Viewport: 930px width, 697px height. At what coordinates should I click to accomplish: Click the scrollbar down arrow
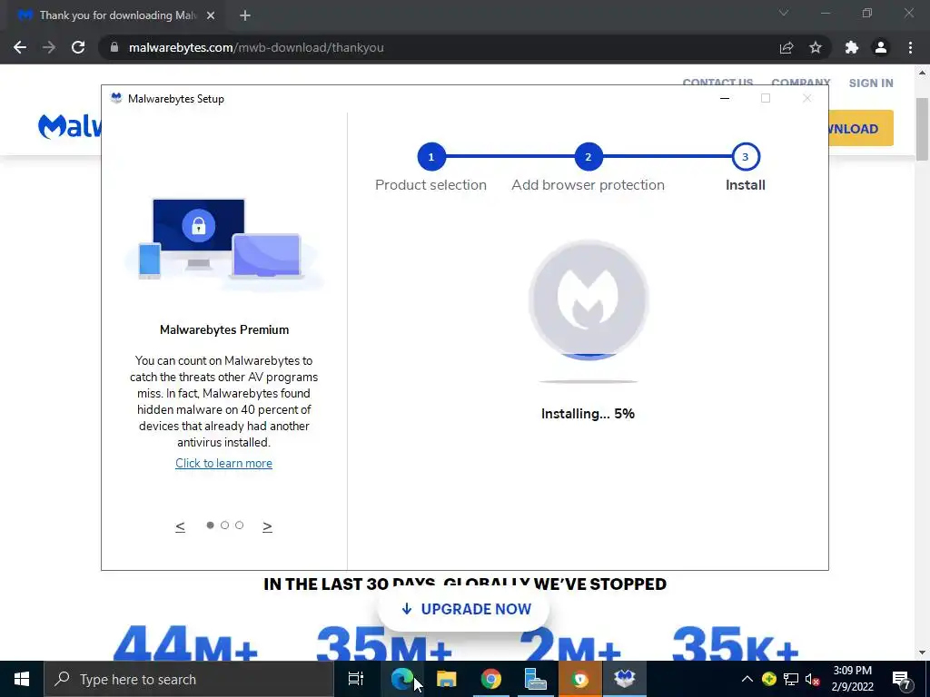coord(922,653)
